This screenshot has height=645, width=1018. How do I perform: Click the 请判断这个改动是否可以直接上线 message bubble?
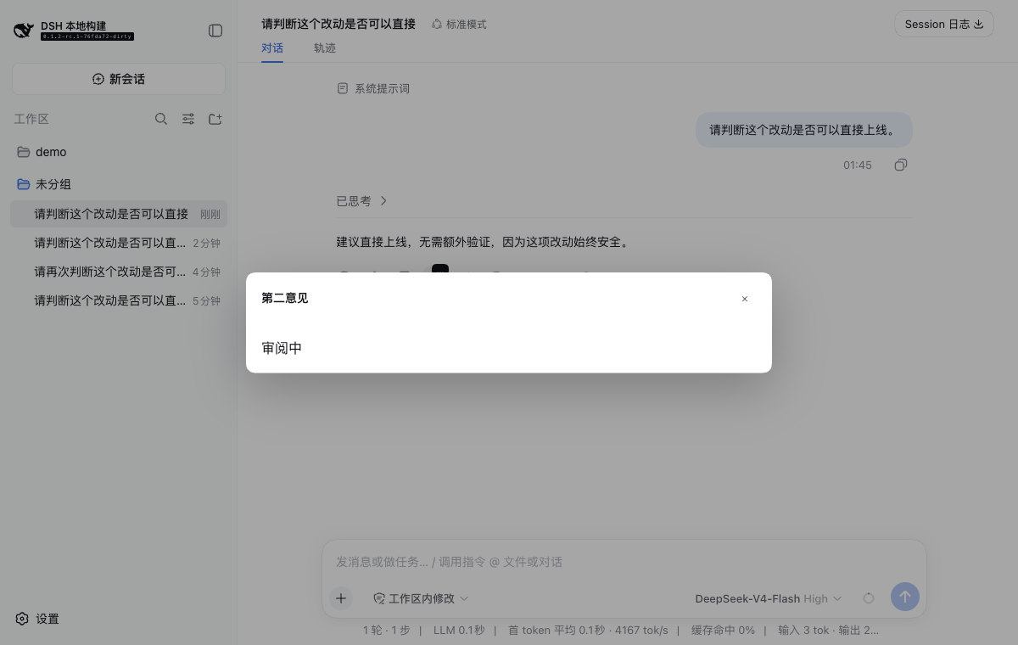point(804,130)
